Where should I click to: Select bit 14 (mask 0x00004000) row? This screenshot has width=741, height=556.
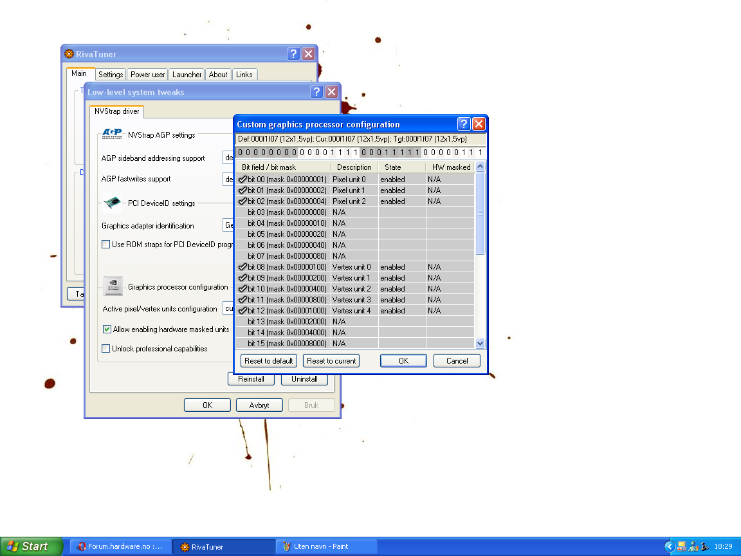[x=355, y=332]
